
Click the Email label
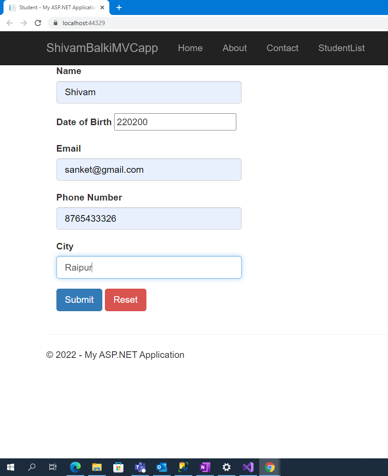(69, 149)
